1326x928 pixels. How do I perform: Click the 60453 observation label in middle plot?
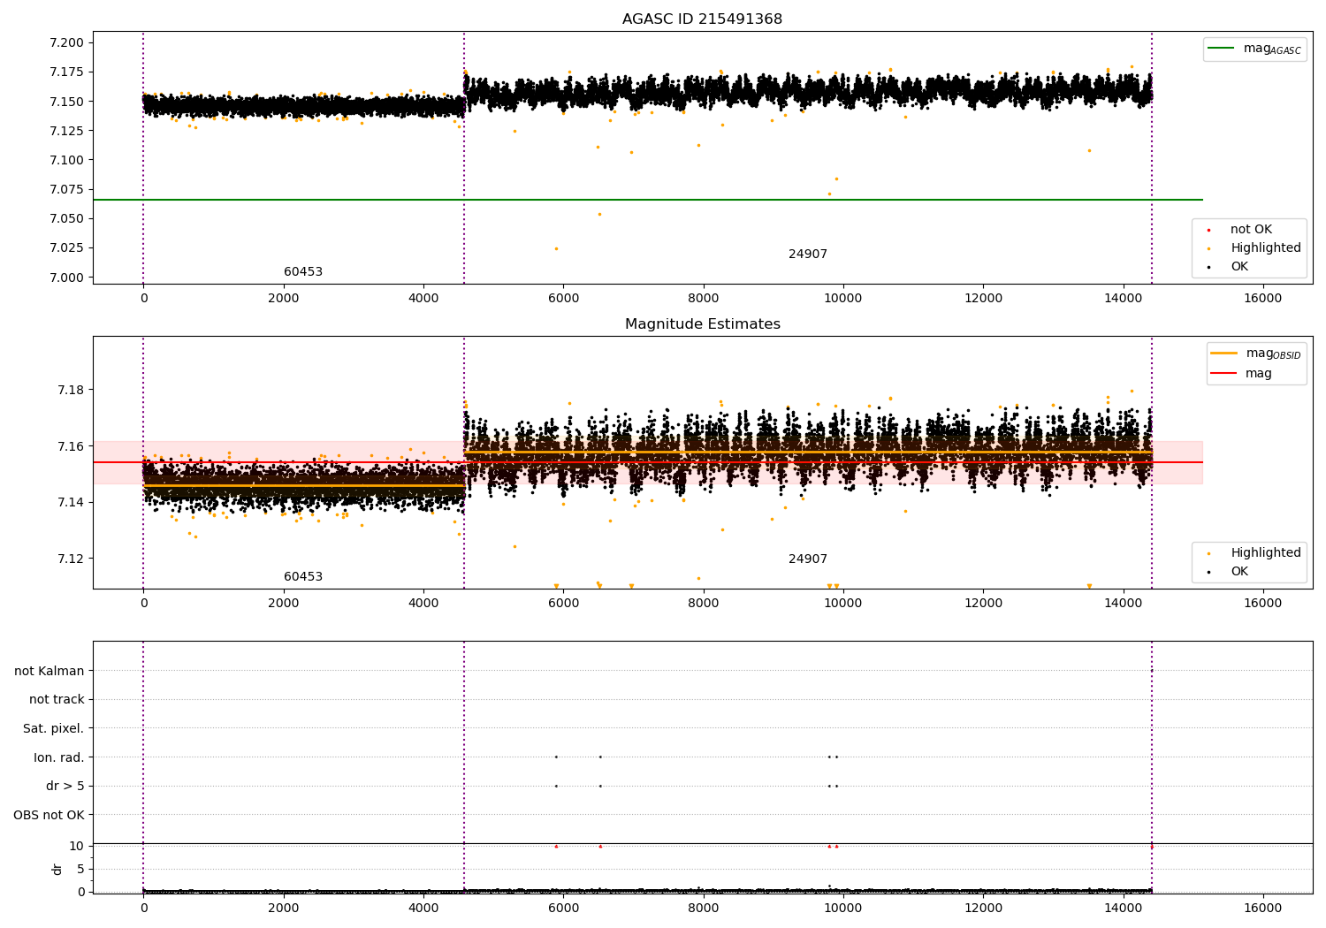302,577
